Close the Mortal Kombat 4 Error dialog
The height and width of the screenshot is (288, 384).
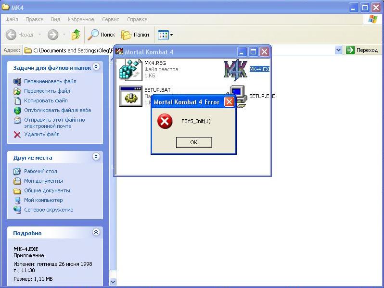pyautogui.click(x=229, y=102)
